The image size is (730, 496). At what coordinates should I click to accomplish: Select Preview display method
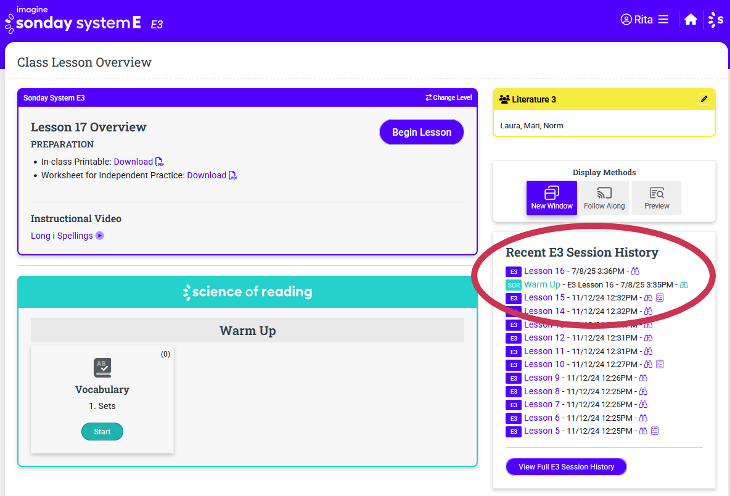click(657, 198)
